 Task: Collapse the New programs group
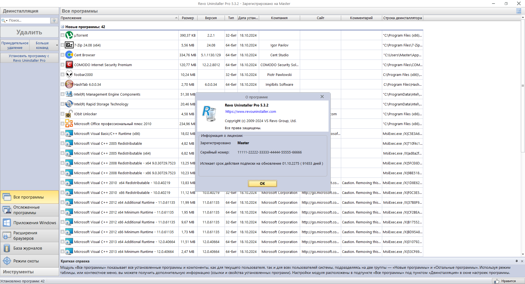[63, 27]
